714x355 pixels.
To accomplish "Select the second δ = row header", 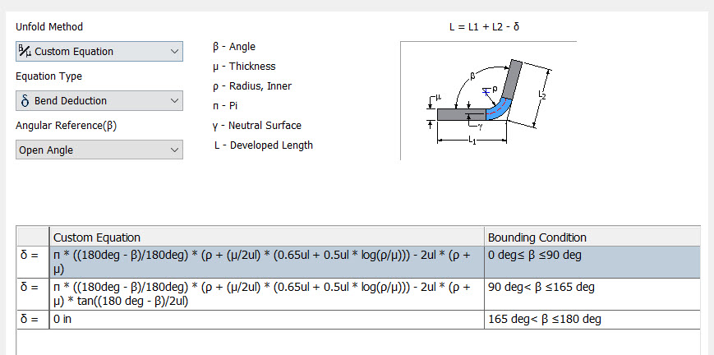I will click(33, 294).
